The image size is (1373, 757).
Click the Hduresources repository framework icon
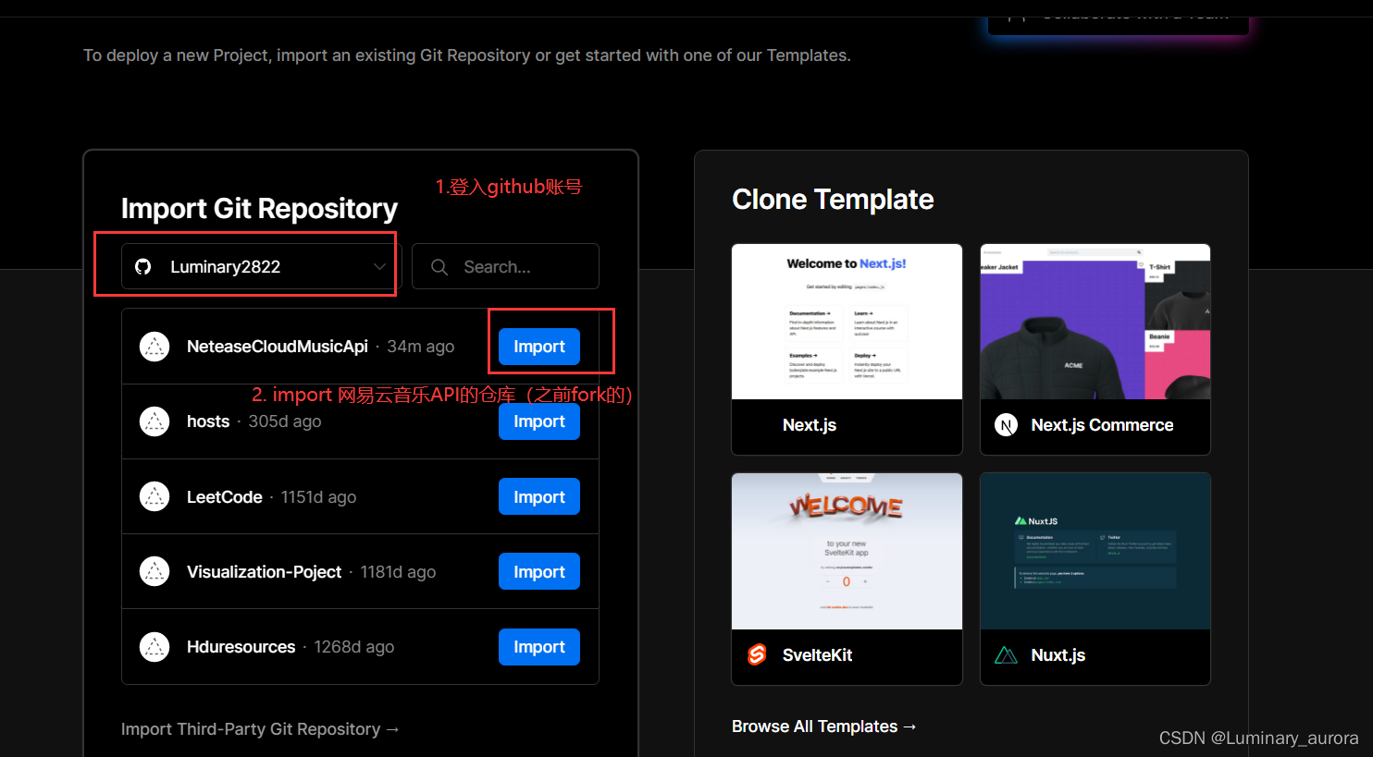coord(155,647)
